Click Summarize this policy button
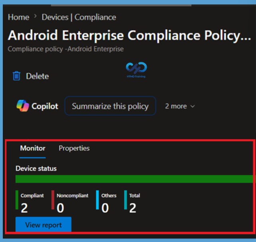Viewport: 256px width, 242px height. tap(110, 106)
